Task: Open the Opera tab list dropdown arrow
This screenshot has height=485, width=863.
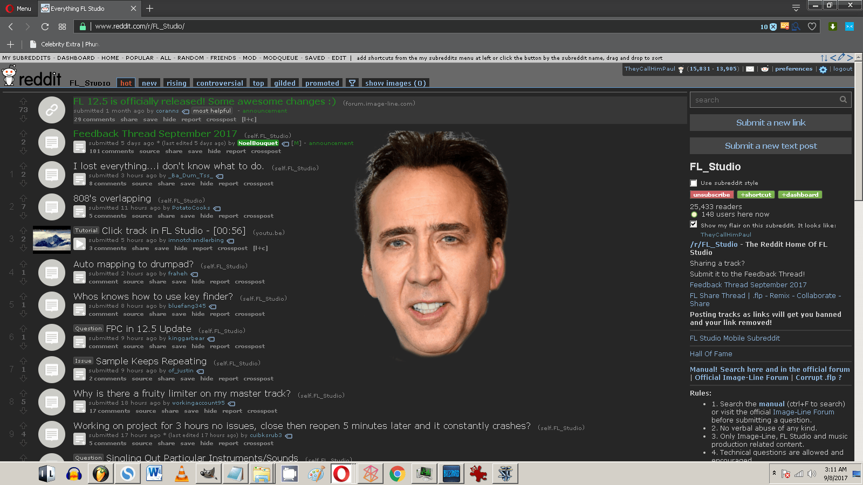Action: click(796, 8)
